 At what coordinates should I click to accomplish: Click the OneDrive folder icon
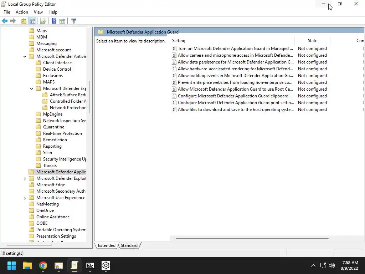[x=31, y=210]
